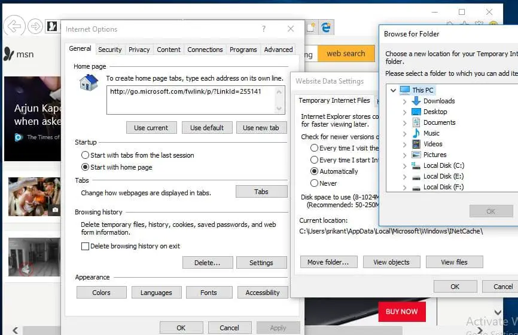This screenshot has height=335, width=518.
Task: Click the Use default button
Action: pyautogui.click(x=207, y=128)
